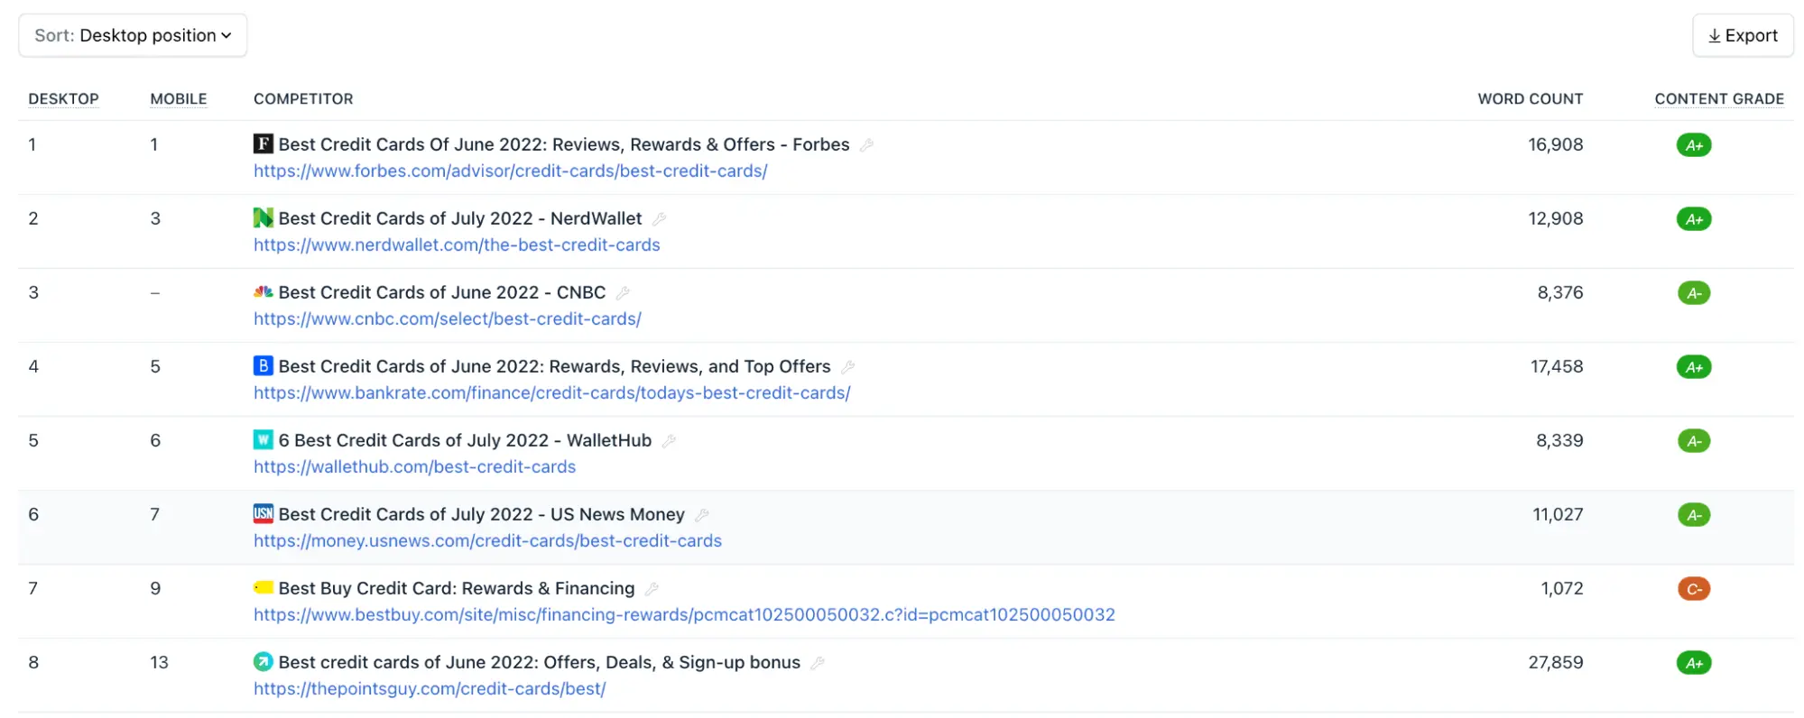The width and height of the screenshot is (1804, 718).
Task: Click the Best Buy favicon icon
Action: [x=264, y=587]
